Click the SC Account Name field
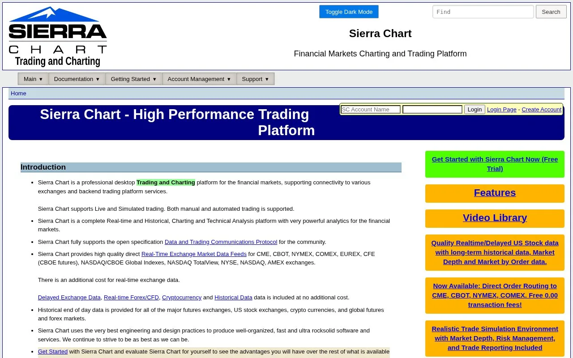573x358 pixels. click(371, 109)
